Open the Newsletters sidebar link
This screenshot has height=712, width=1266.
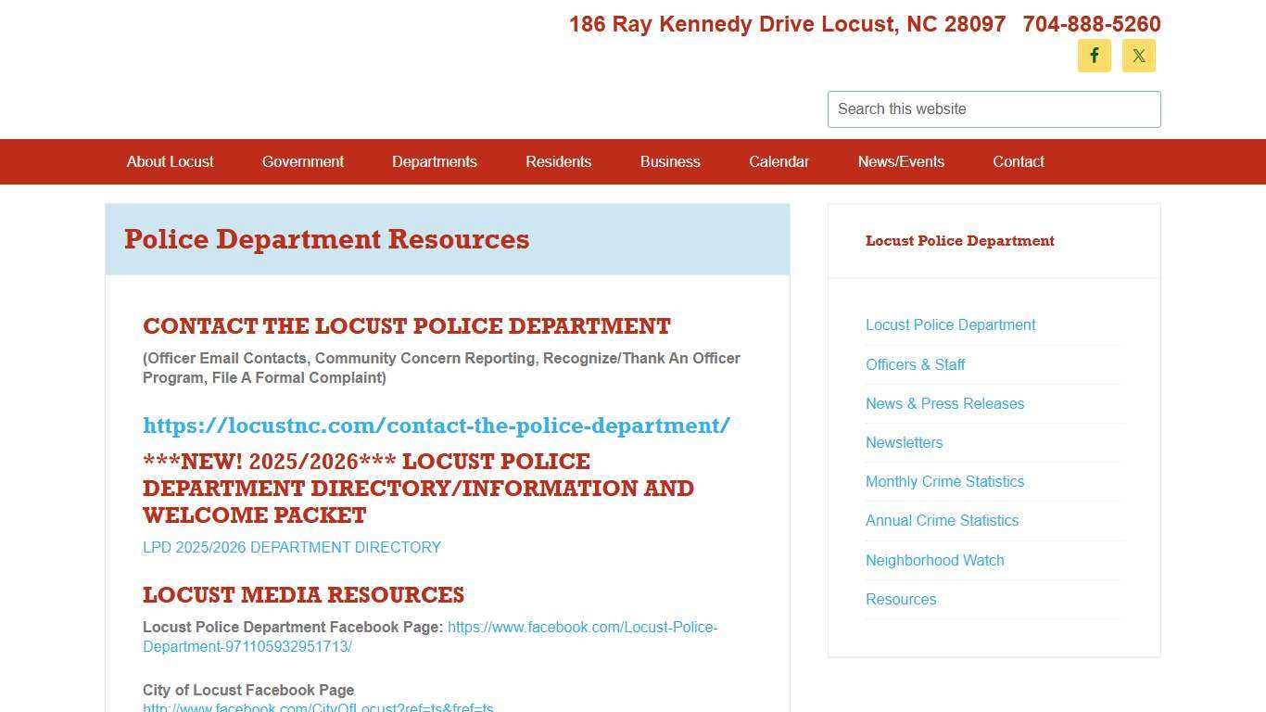(x=904, y=442)
